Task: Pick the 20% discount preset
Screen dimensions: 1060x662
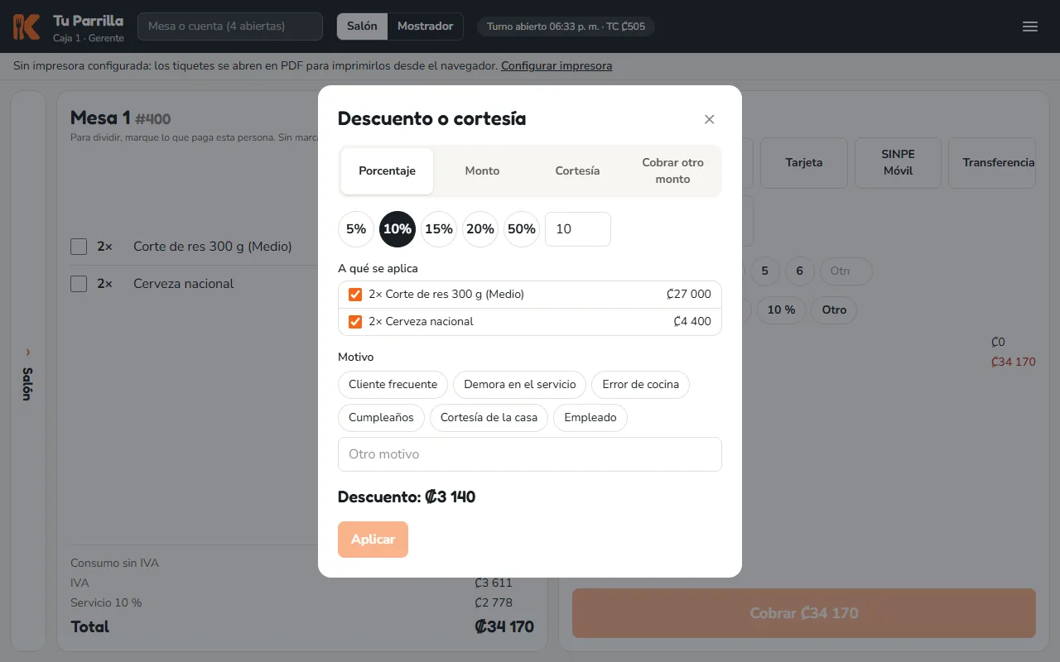Action: [x=480, y=229]
